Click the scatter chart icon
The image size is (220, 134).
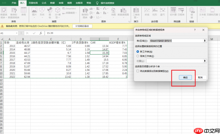[x=98, y=17]
